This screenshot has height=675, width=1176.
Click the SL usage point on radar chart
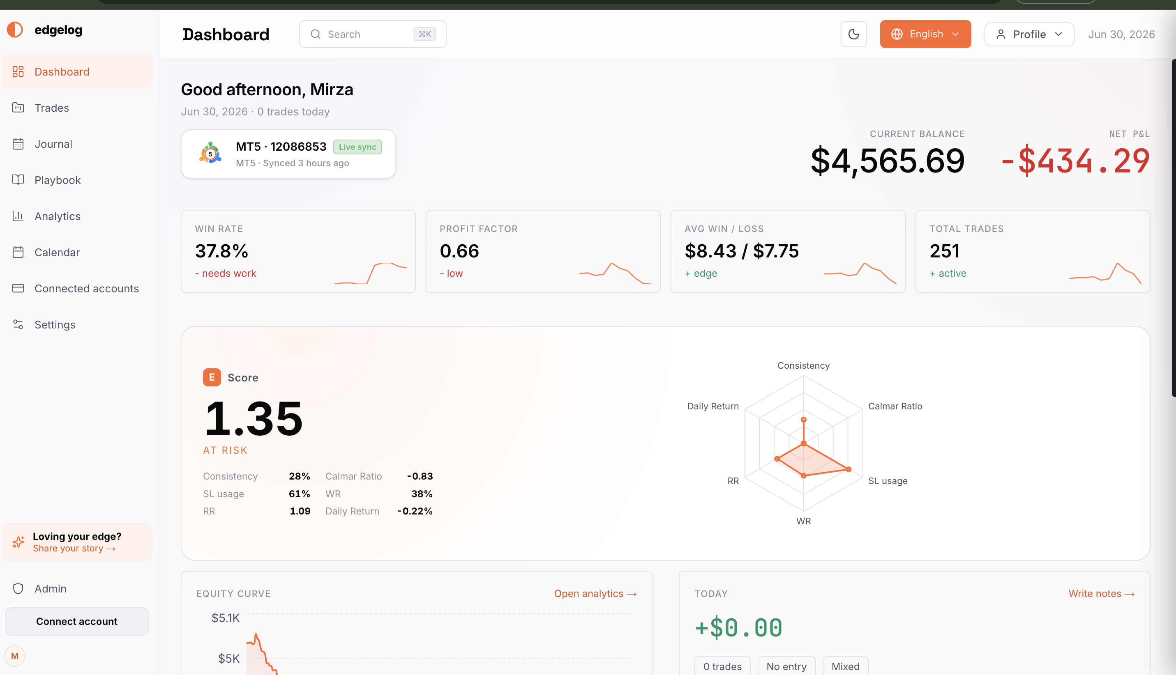[x=849, y=470]
